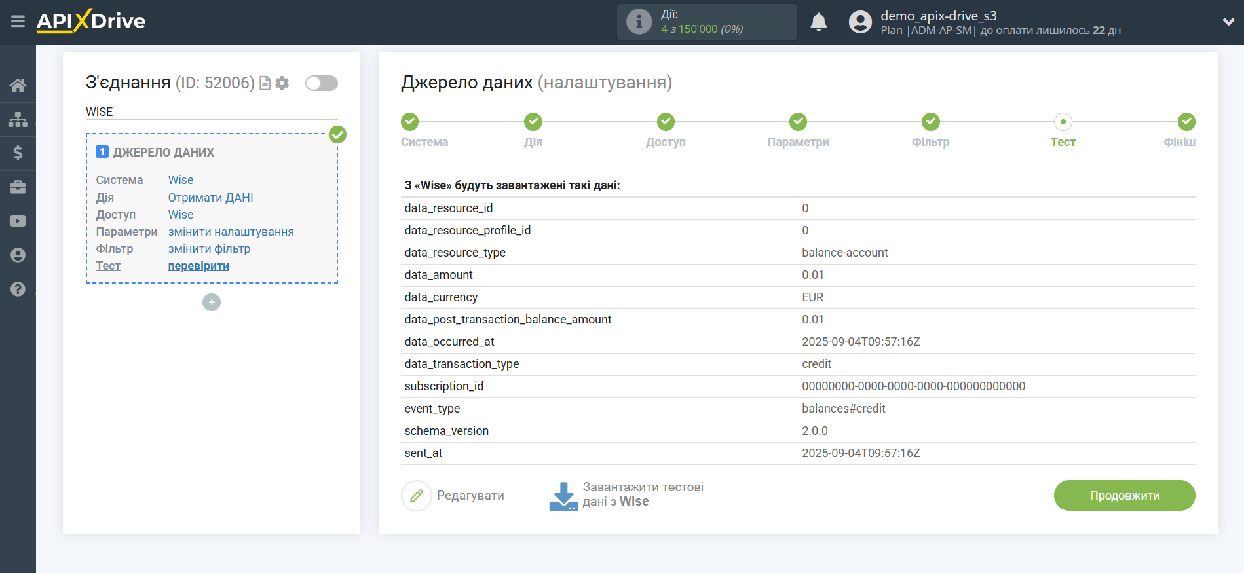Click the event_type field name

(x=432, y=409)
